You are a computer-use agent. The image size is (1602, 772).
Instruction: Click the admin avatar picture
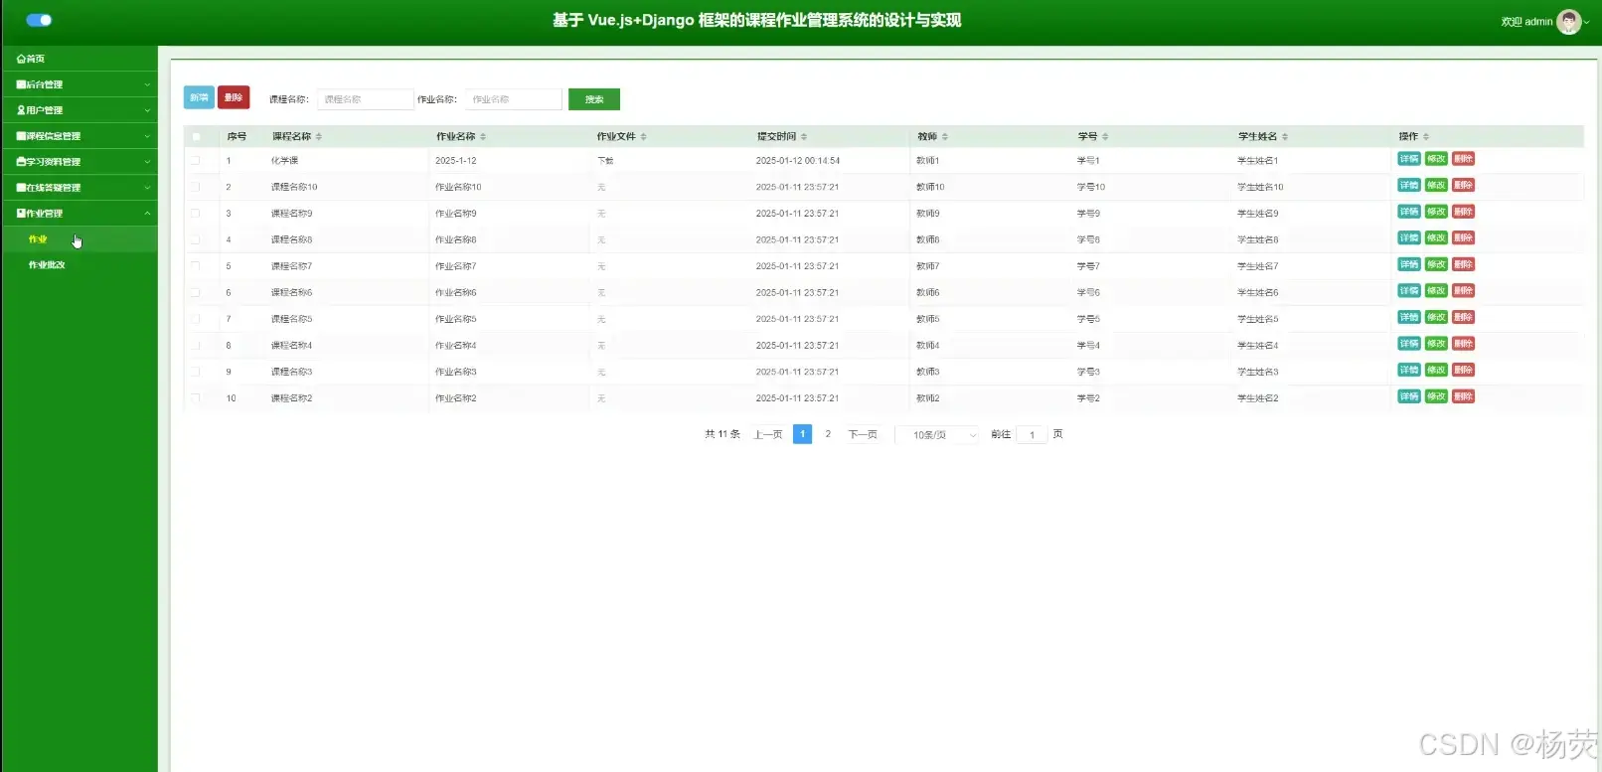[1568, 22]
